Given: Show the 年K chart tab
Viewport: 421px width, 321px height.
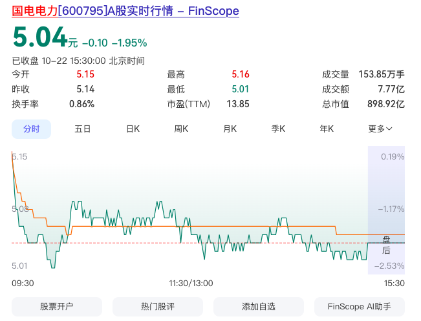Looking at the screenshot, I should tap(327, 129).
